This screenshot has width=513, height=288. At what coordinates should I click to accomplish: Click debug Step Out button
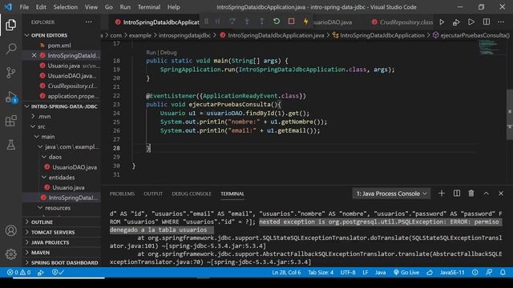pyautogui.click(x=262, y=22)
